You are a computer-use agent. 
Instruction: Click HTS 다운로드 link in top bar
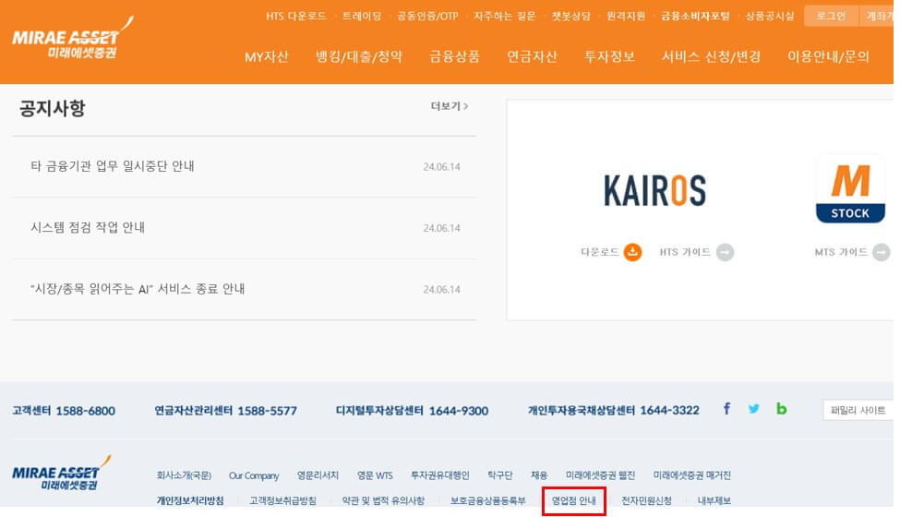coord(295,16)
